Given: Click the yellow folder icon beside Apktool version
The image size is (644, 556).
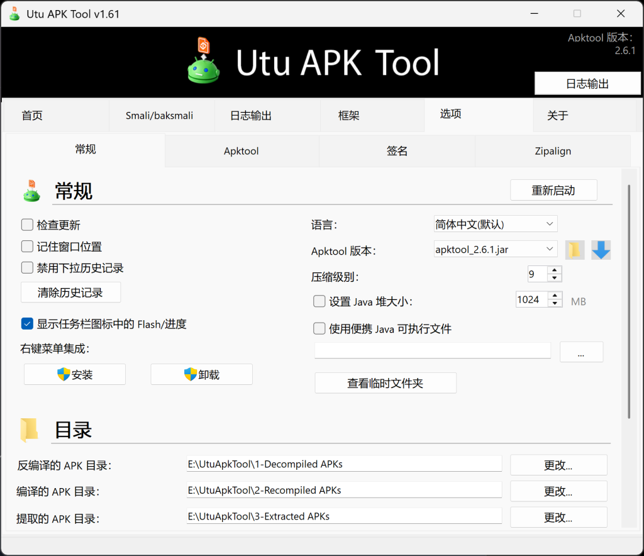Looking at the screenshot, I should 575,250.
